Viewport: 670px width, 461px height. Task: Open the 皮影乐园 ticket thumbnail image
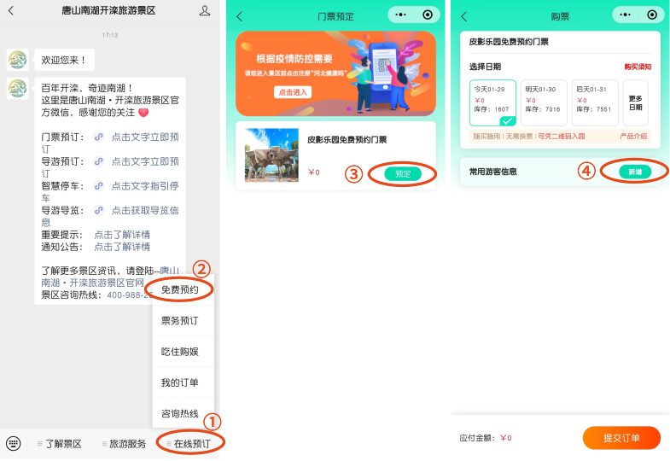(271, 155)
